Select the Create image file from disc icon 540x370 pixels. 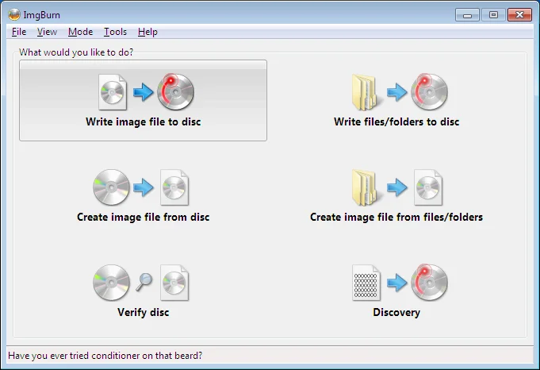coord(143,187)
